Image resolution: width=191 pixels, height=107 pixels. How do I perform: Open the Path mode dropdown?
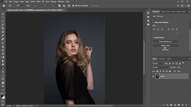pyautogui.click(x=21, y=6)
